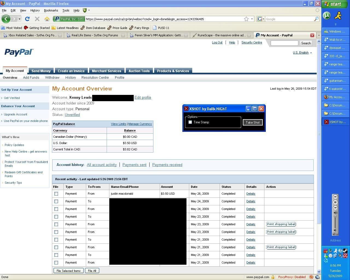
Task: Open the list-all-tabs dropdown arrow
Action: point(319,35)
